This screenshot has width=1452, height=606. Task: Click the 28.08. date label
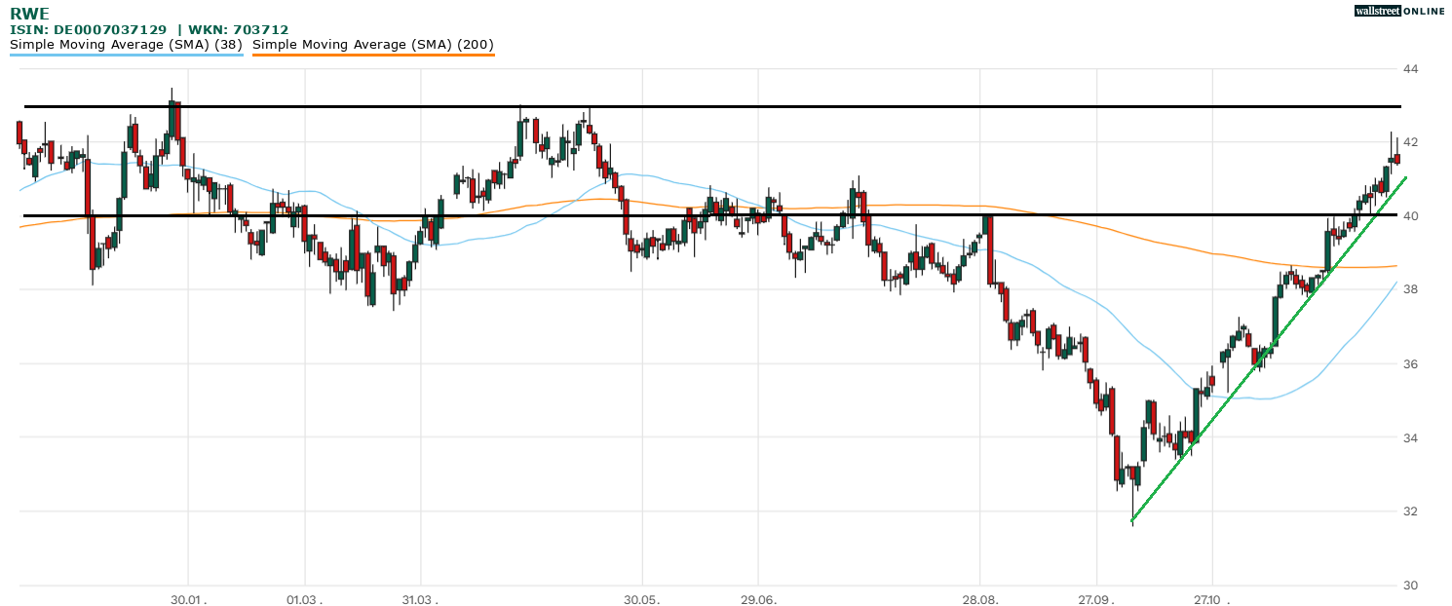pyautogui.click(x=979, y=597)
